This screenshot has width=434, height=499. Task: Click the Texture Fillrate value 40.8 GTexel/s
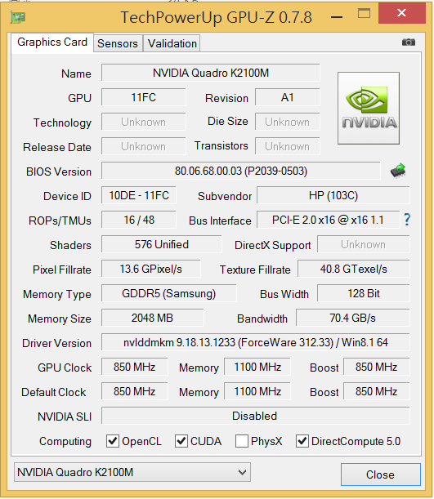(x=353, y=269)
